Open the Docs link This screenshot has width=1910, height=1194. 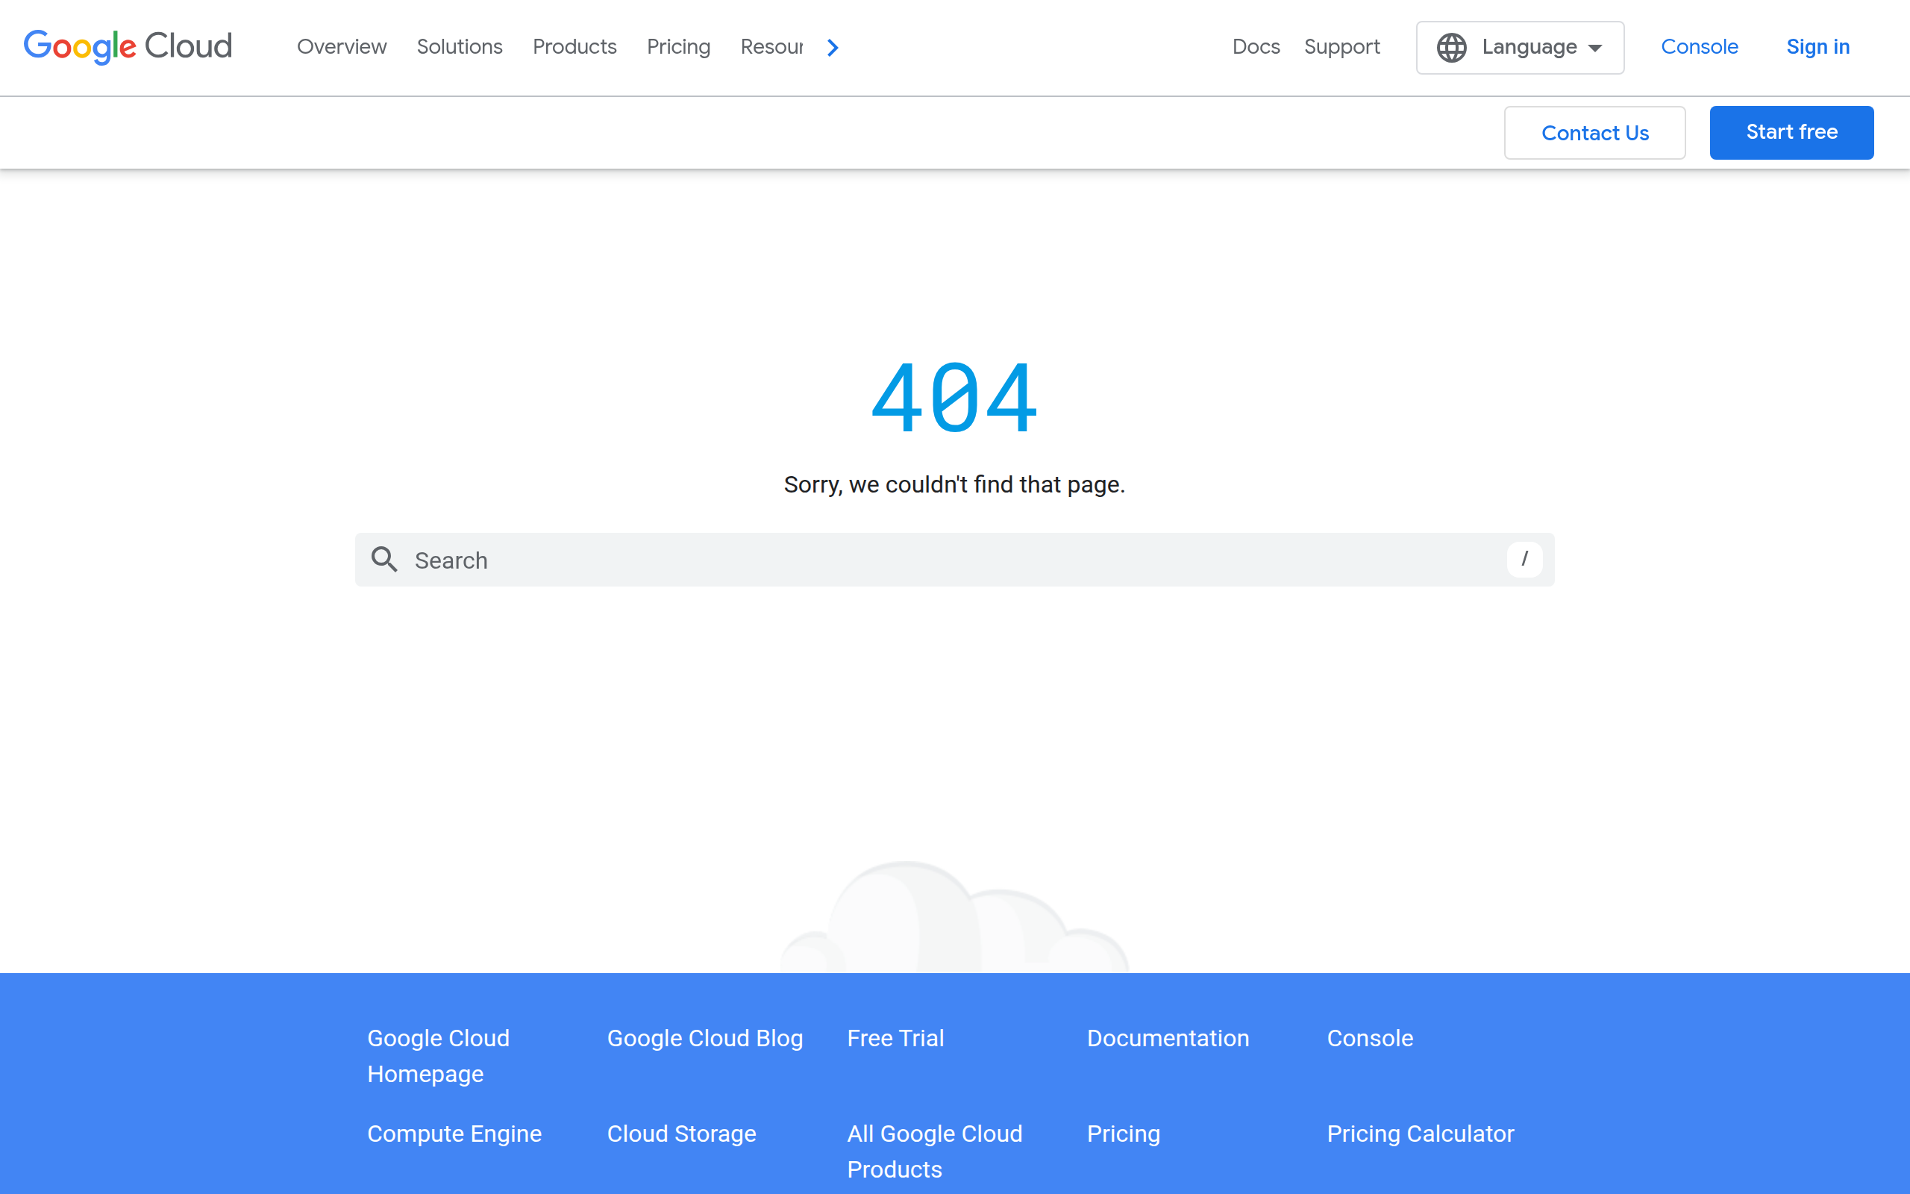[1256, 47]
